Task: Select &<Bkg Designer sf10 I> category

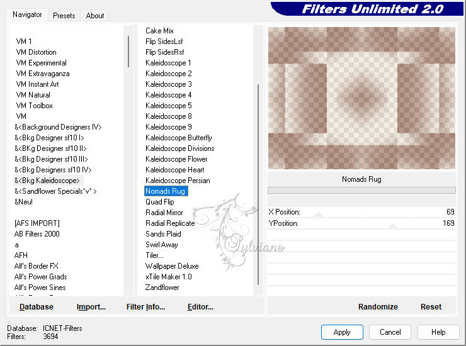Action: coord(49,138)
